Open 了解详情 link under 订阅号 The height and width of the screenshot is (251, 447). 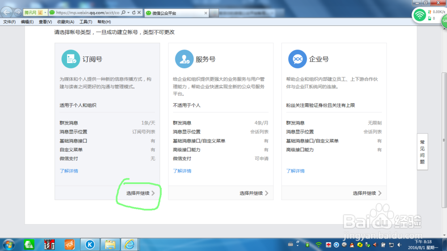coord(69,171)
